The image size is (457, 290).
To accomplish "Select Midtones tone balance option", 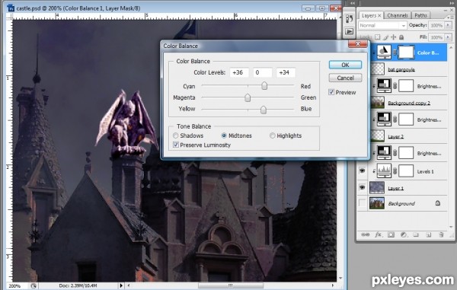I will (224, 135).
